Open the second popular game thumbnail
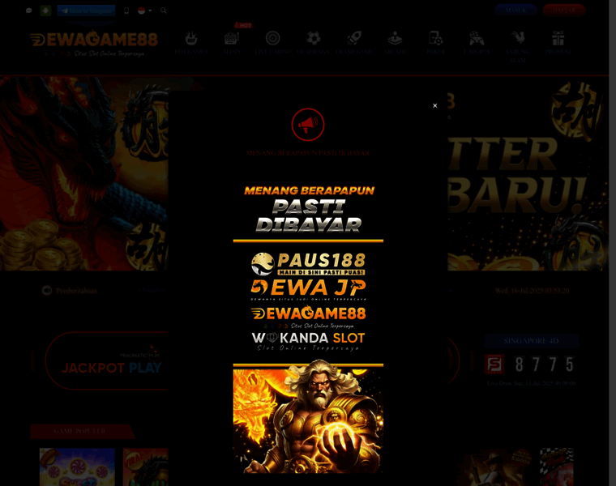 [145, 467]
